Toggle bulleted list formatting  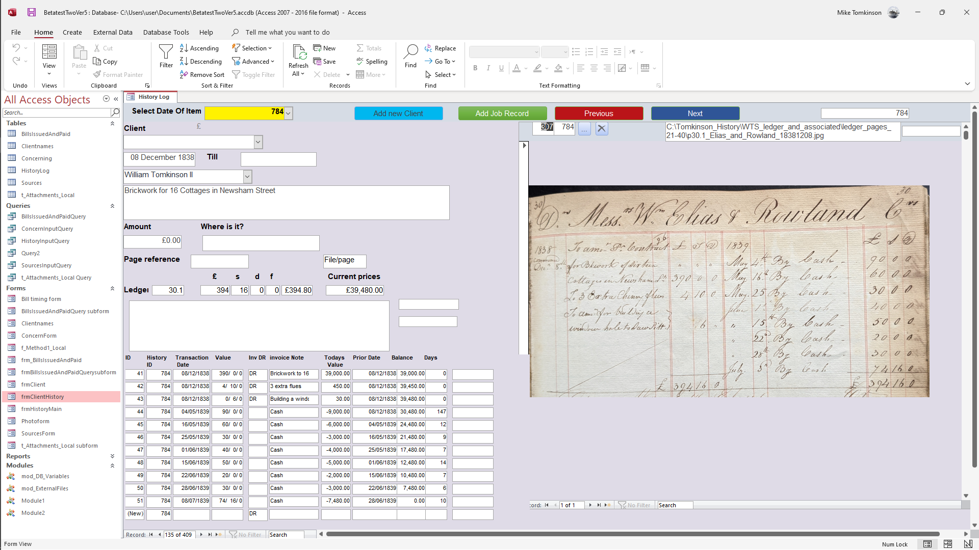[x=576, y=52]
